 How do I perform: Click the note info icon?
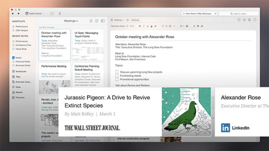(255, 20)
